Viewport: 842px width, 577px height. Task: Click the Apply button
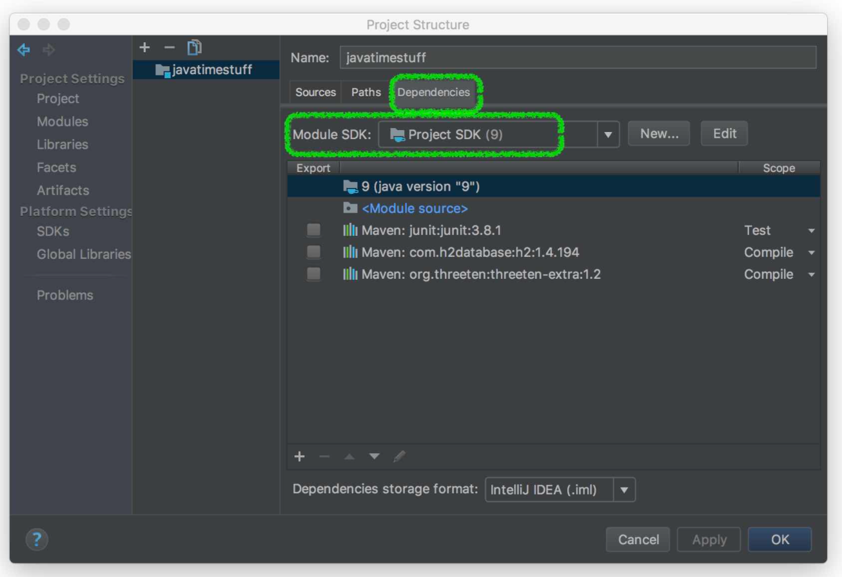pyautogui.click(x=710, y=540)
